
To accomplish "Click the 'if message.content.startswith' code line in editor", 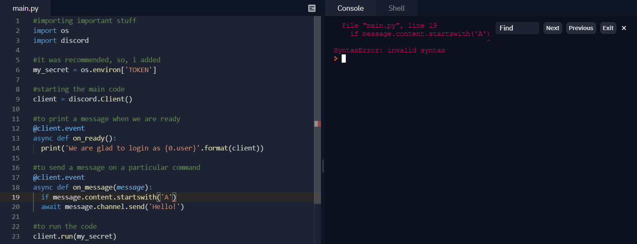I will tap(109, 197).
